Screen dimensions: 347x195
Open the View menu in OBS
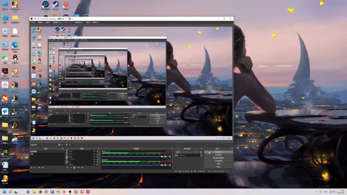coord(48,23)
